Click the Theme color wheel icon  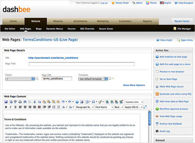point(148,3)
